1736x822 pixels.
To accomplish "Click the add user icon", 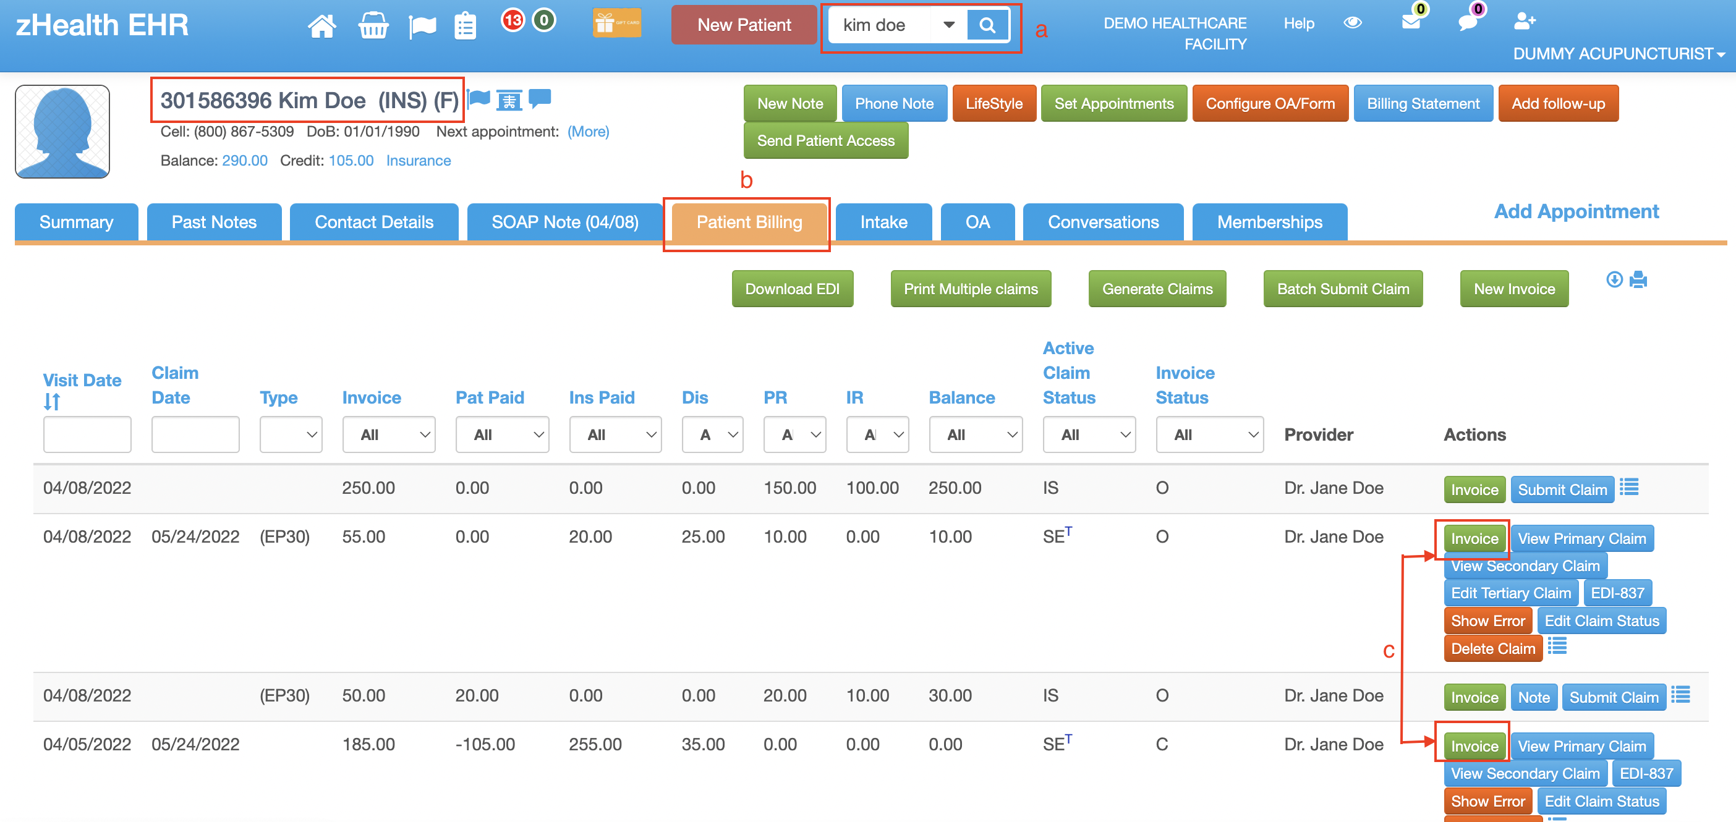I will coord(1525,22).
